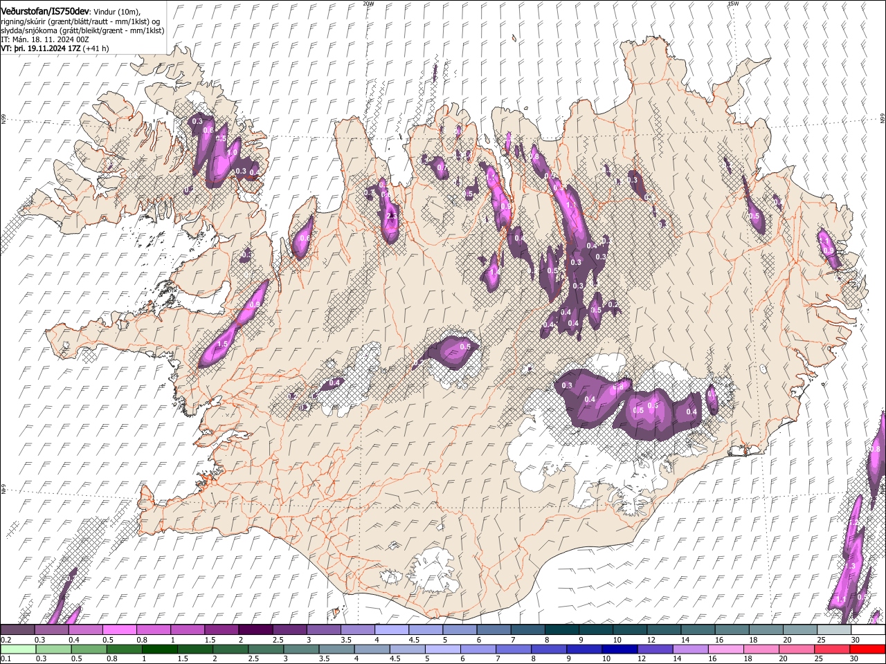Pick the dark purple snow swatch starting at 2
886x664 pixels.
point(255,630)
